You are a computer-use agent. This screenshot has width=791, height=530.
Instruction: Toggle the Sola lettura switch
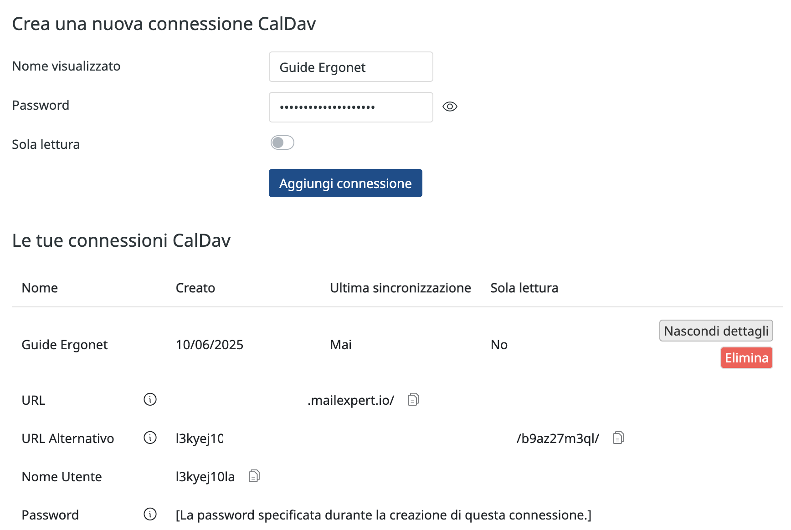tap(282, 143)
